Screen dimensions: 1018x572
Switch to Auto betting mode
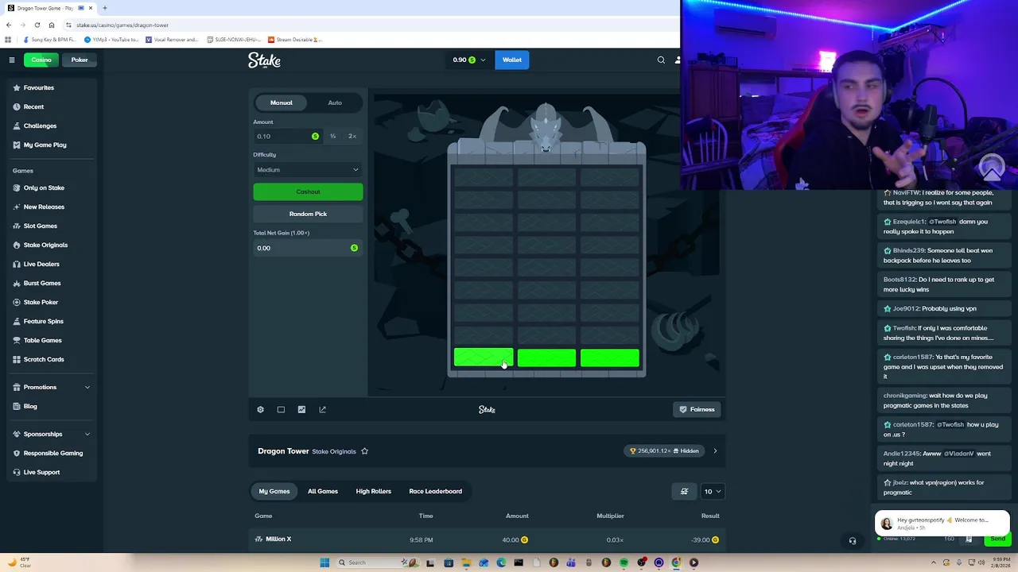(335, 102)
